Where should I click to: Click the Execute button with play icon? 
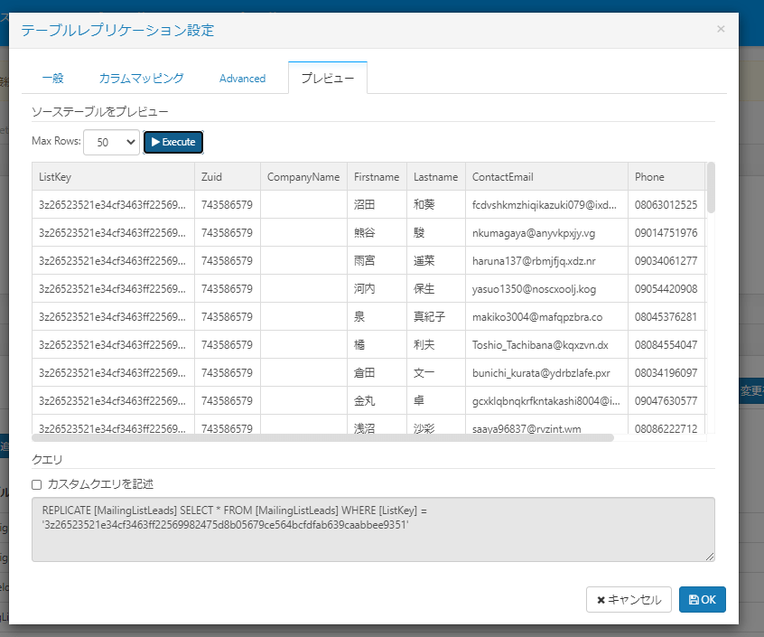(x=173, y=142)
